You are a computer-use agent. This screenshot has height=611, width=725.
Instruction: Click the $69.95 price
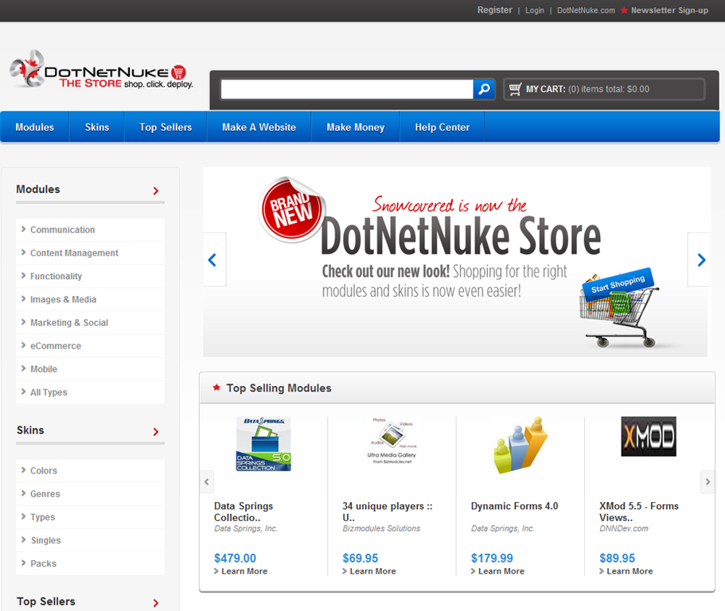[x=361, y=558]
